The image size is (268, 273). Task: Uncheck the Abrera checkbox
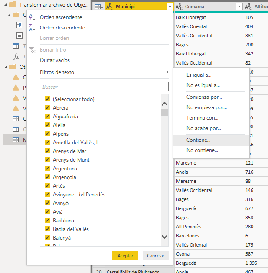coord(48,108)
